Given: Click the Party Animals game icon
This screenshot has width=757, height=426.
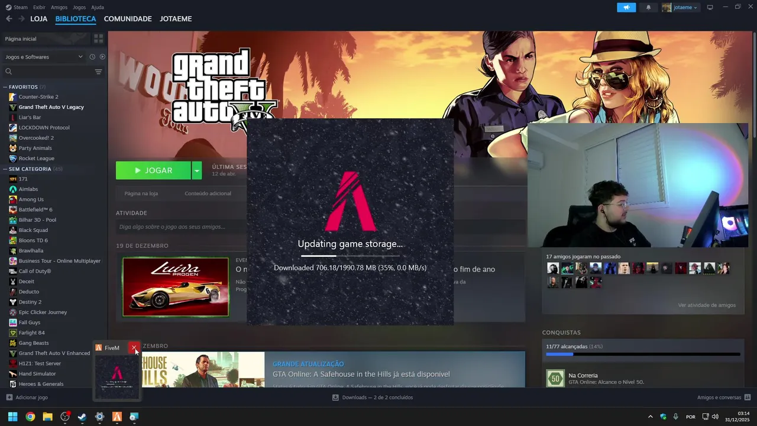Looking at the screenshot, I should click(13, 148).
